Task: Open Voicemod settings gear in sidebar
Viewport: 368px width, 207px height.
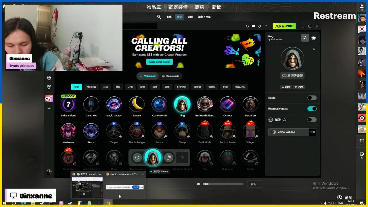Action: (x=49, y=87)
